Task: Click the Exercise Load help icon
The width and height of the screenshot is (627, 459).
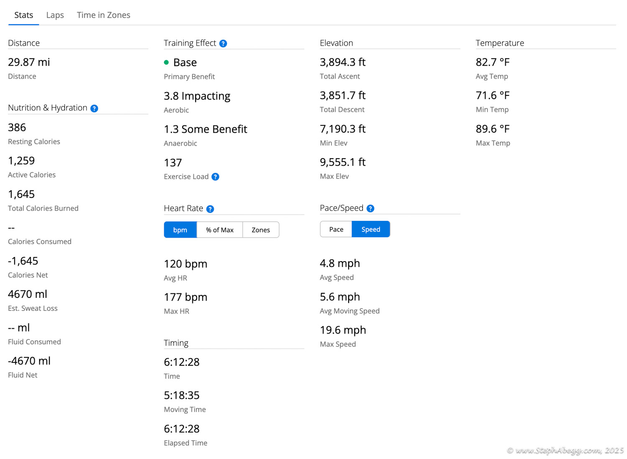Action: pyautogui.click(x=215, y=177)
